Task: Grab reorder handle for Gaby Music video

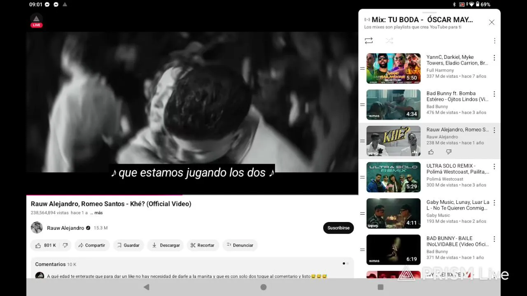Action: (x=362, y=213)
